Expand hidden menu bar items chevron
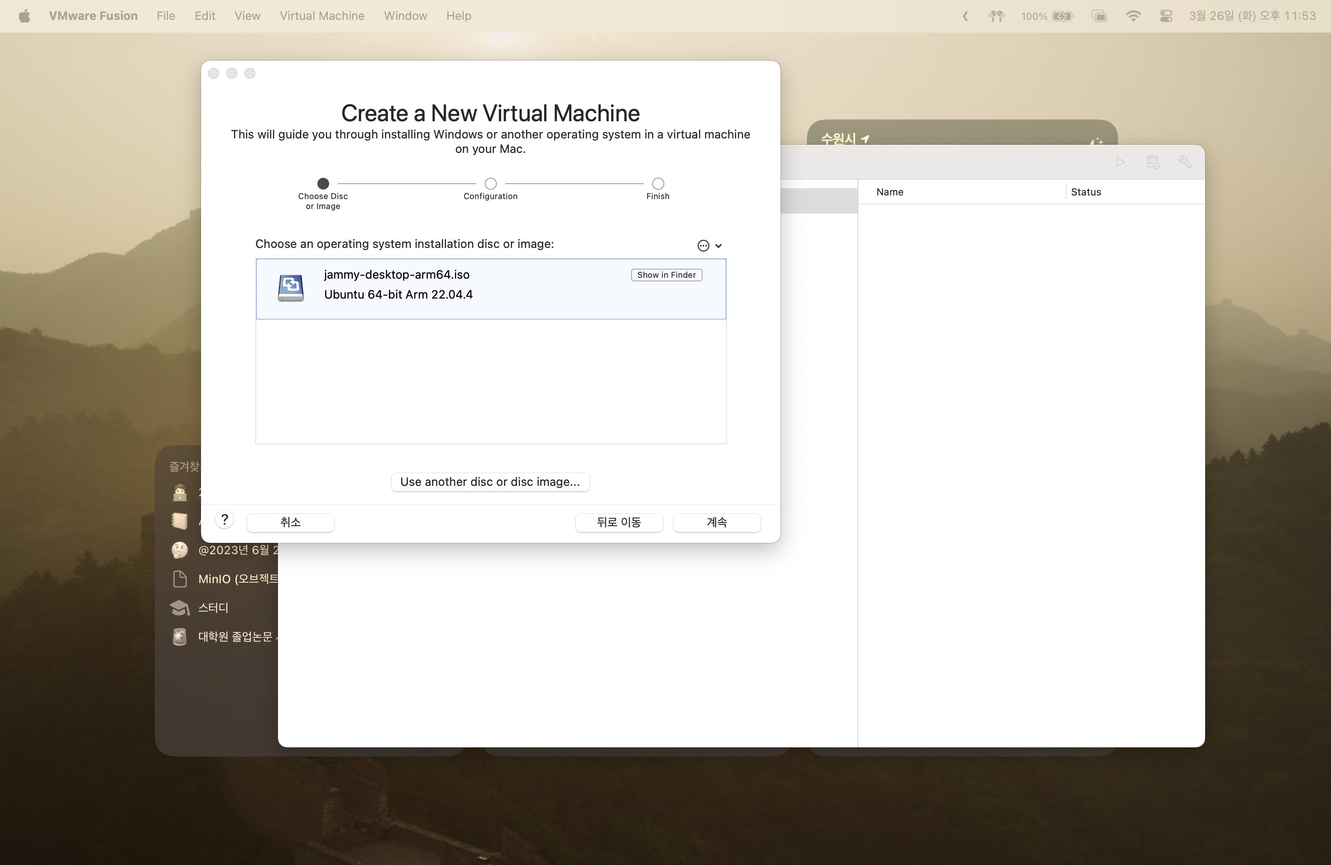Screen dimensions: 1331x865 [965, 16]
